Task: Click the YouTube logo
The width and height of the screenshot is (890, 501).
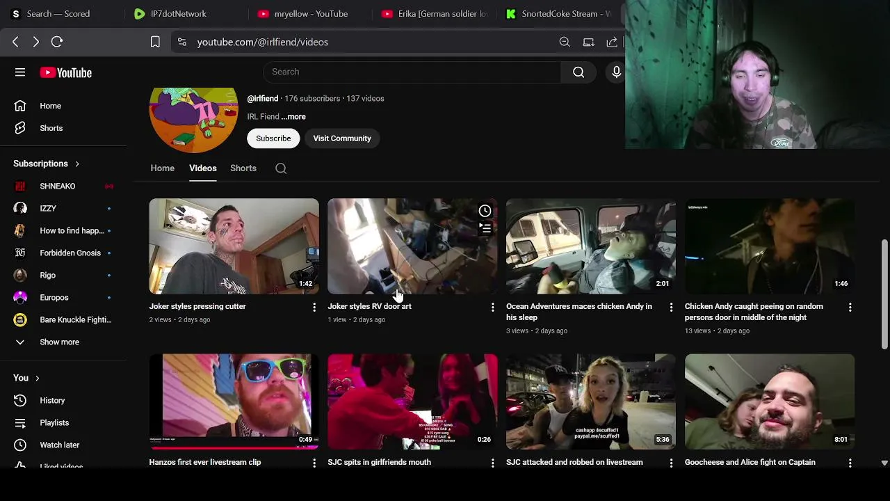Action: point(65,72)
